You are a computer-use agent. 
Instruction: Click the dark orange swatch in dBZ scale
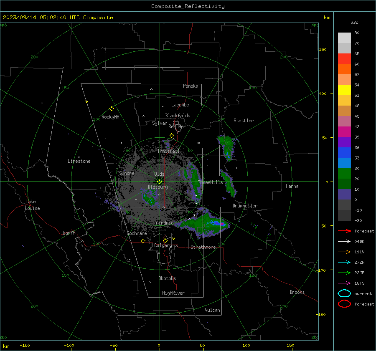(x=344, y=69)
